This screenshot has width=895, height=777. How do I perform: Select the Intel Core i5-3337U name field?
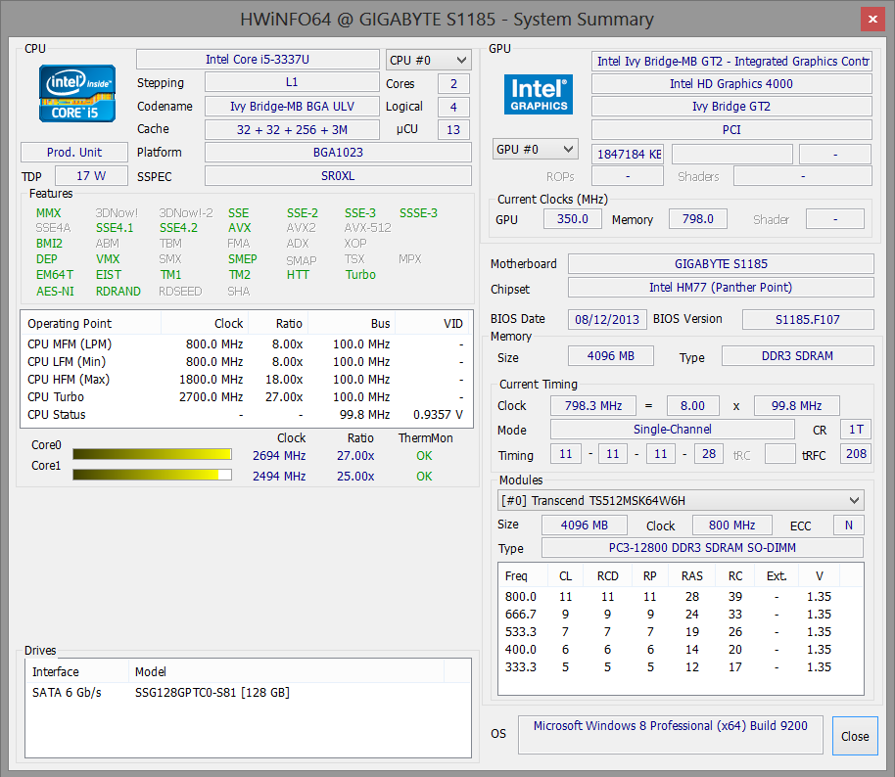pyautogui.click(x=258, y=60)
